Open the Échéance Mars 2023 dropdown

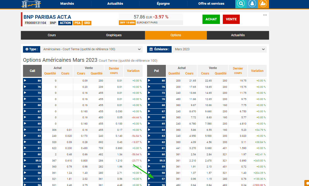pyautogui.click(x=219, y=49)
